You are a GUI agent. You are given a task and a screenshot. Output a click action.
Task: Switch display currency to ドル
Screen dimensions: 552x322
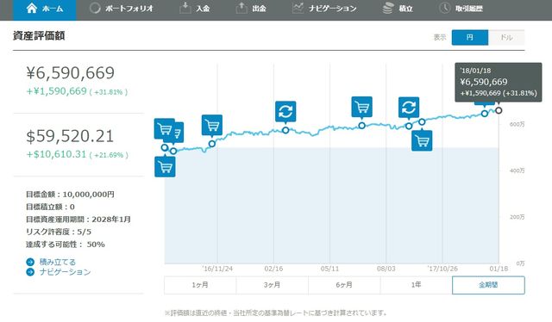(506, 37)
